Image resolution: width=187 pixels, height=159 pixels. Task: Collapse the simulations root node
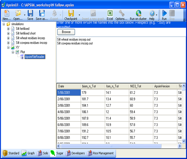click(4, 24)
